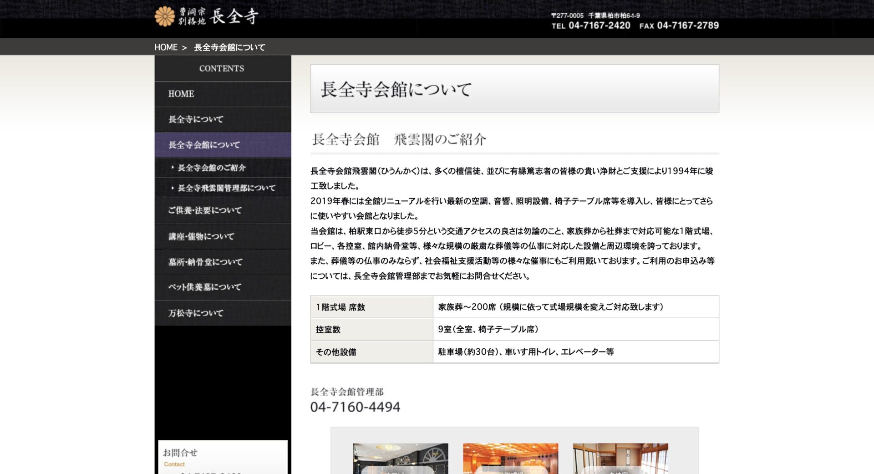Click the CONTENTS sidebar header
The image size is (874, 474).
coord(223,68)
